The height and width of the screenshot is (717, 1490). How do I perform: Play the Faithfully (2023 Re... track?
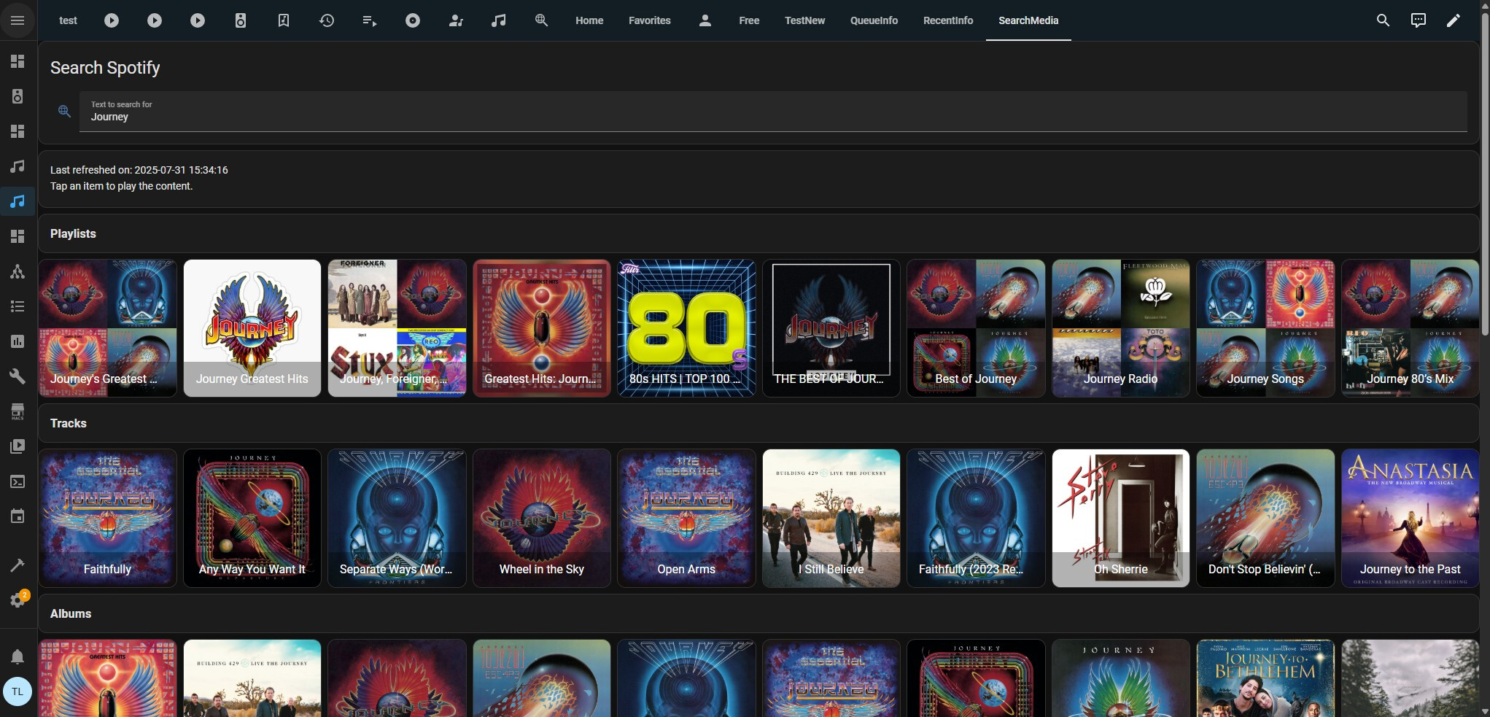point(976,518)
